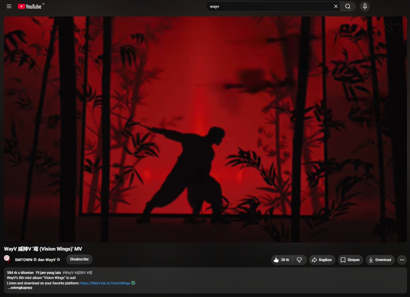The height and width of the screenshot is (297, 410).
Task: Dislike the video
Action: tap(300, 260)
